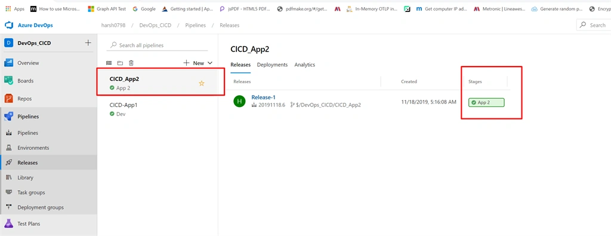Viewport: 611px width, 236px height.
Task: Expand the New dropdown chevron
Action: (x=210, y=63)
